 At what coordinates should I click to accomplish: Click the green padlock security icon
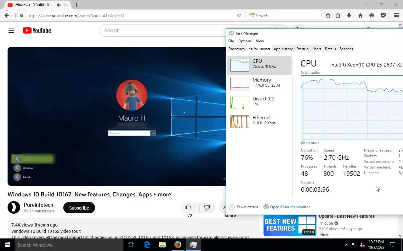coord(21,15)
